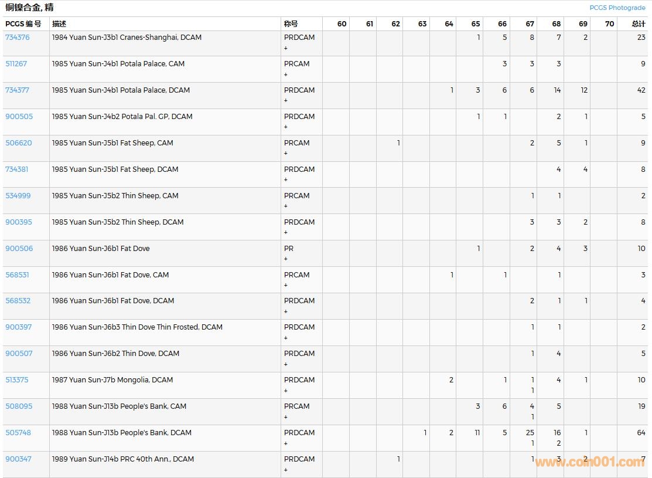Screen dimensions: 652x478
Task: Open PCGS number 513375 Mongolia entry
Action: (x=17, y=380)
